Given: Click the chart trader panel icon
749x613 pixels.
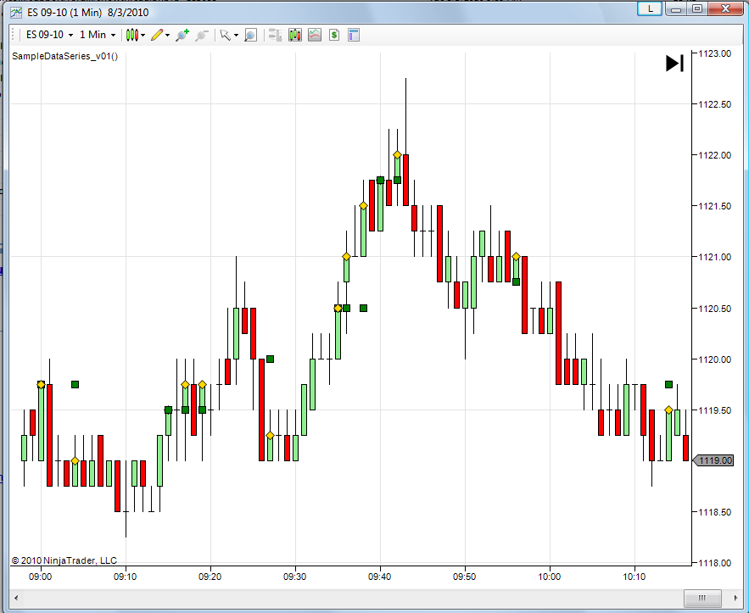Looking at the screenshot, I should [x=275, y=35].
